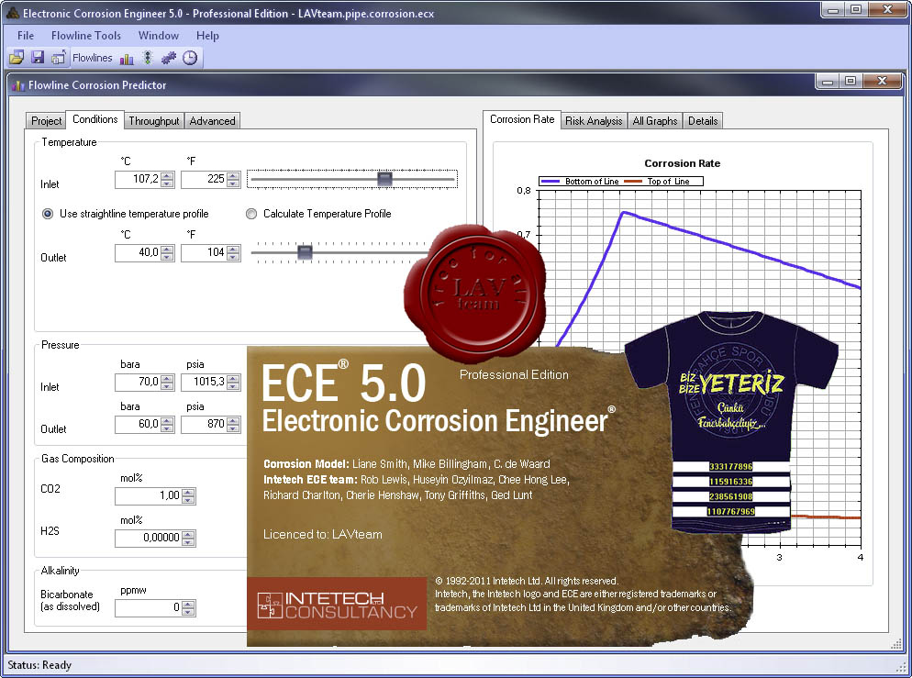The height and width of the screenshot is (678, 912).
Task: Switch to the Throughput tab
Action: 154,120
